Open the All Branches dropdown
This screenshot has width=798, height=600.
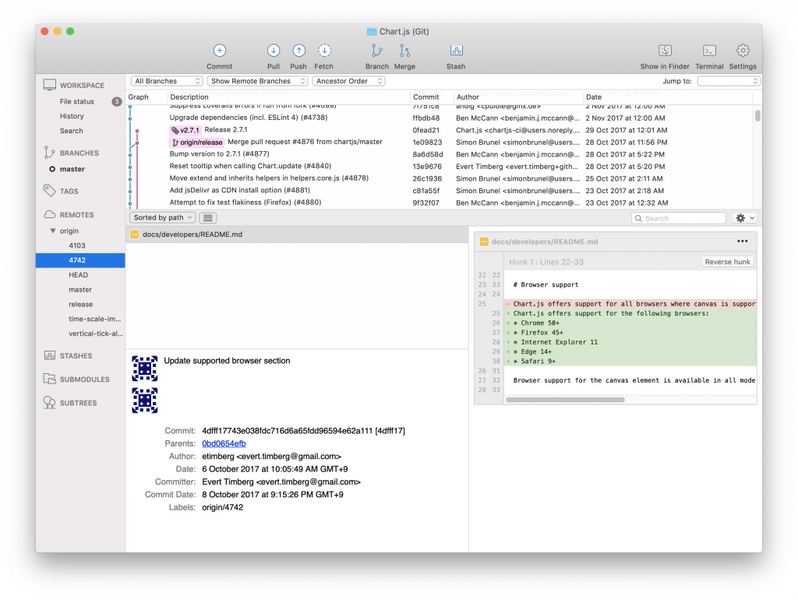167,81
